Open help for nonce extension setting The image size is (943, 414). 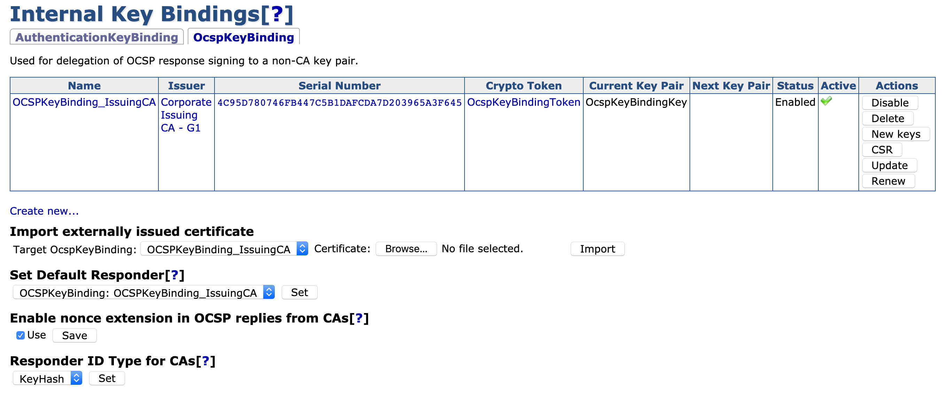click(x=359, y=318)
